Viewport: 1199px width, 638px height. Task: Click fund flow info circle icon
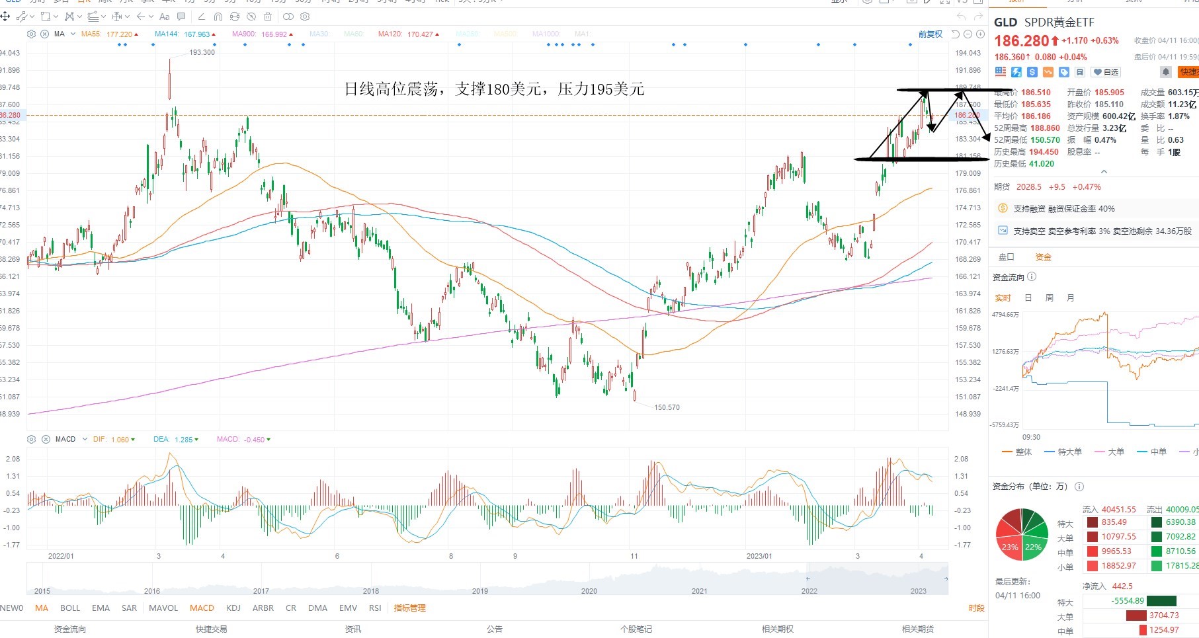1032,277
